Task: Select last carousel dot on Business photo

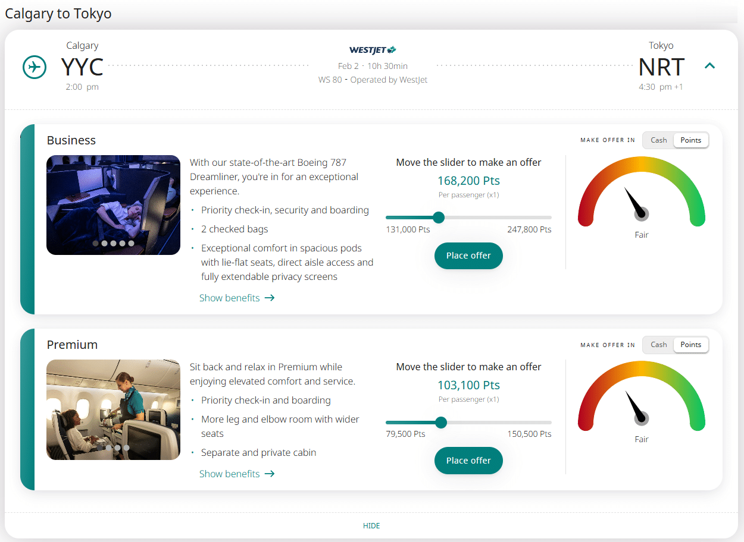Action: pos(131,243)
